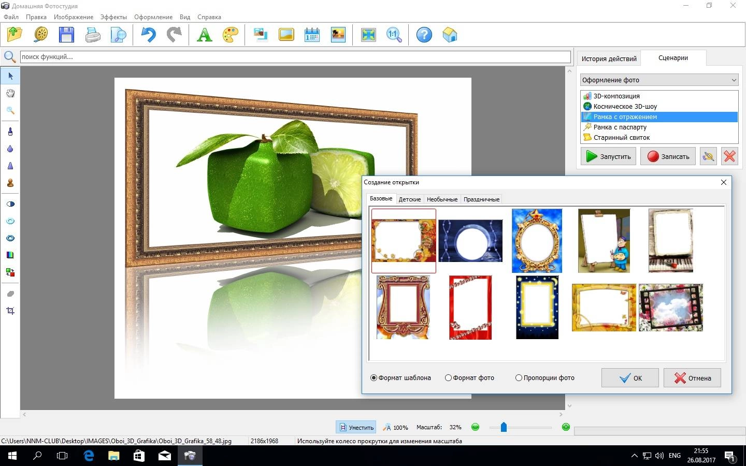Close the Создание открытки dialog
The height and width of the screenshot is (466, 746).
pos(724,182)
